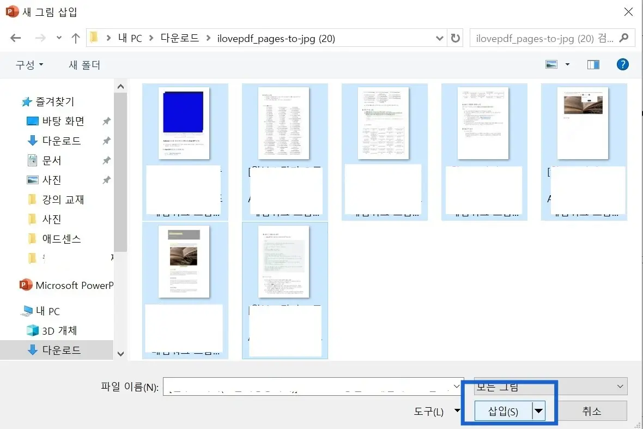Click the back navigation arrow
Viewport: 643px width, 429px height.
click(x=15, y=38)
